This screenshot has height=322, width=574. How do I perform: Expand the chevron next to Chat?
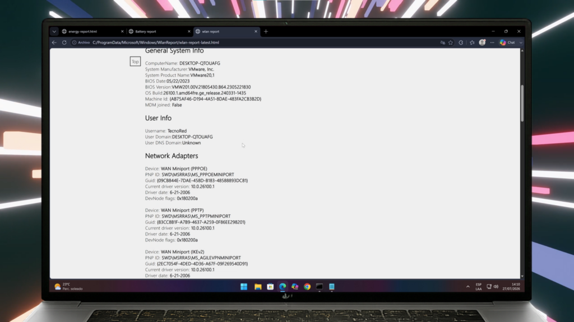click(521, 42)
